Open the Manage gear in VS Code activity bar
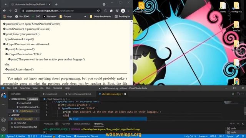The width and height of the screenshot is (246, 138). tap(3, 129)
